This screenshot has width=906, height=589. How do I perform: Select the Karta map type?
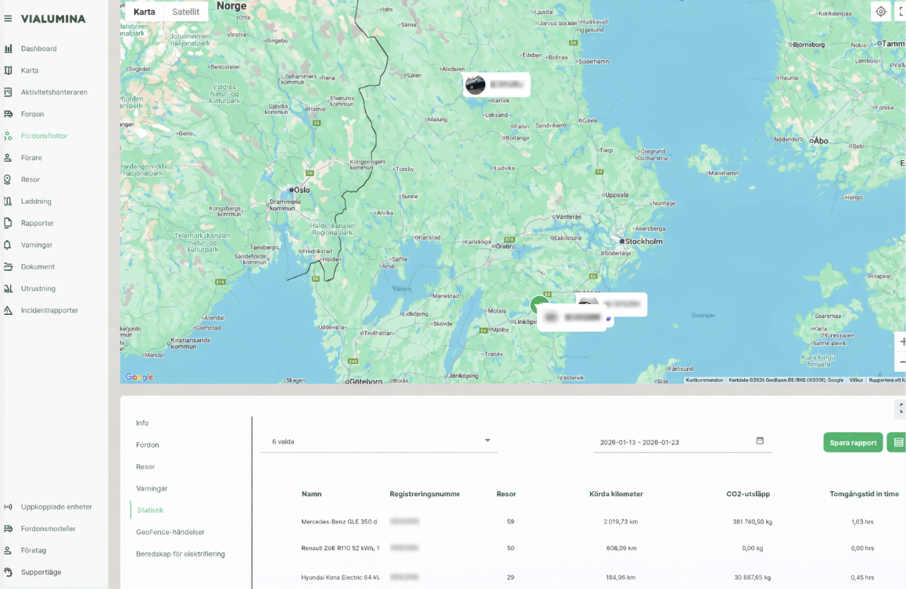[x=145, y=12]
